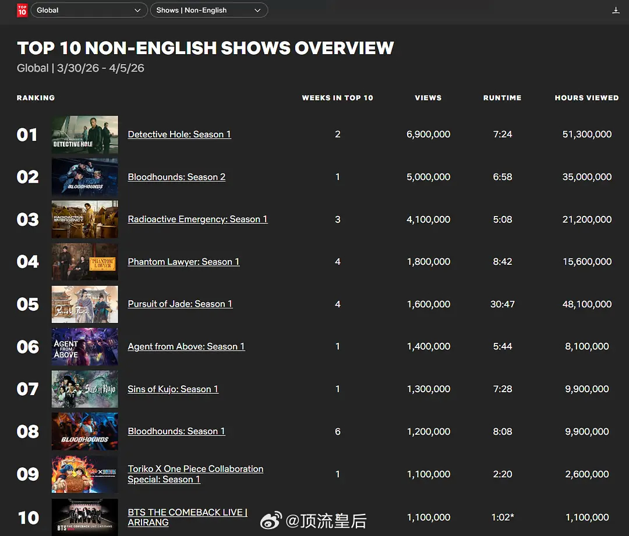Open Pursuit of Jade: Season 1 link
This screenshot has height=536, width=629.
pyautogui.click(x=180, y=304)
